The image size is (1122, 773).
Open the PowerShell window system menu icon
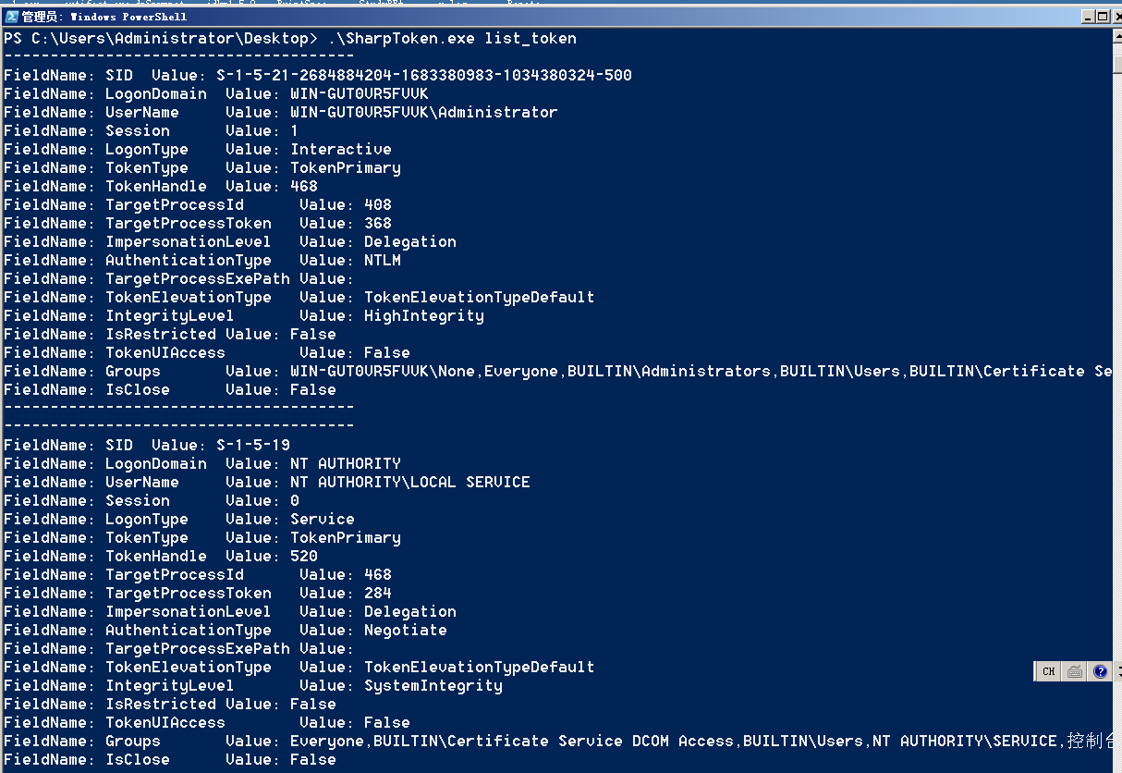[x=11, y=17]
